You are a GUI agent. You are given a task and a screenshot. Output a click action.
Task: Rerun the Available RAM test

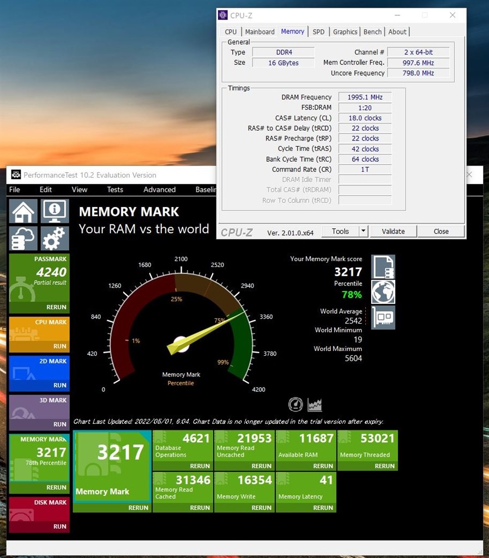pos(323,466)
